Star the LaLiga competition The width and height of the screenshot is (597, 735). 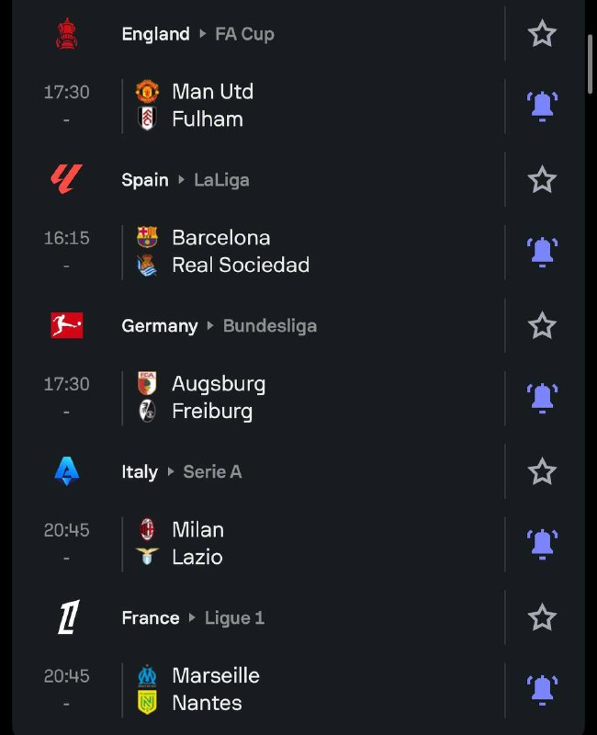click(542, 179)
